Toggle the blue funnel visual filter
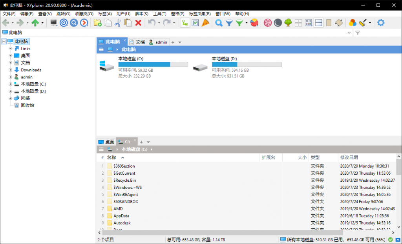Screen dimensions: 402x244 click(x=229, y=23)
